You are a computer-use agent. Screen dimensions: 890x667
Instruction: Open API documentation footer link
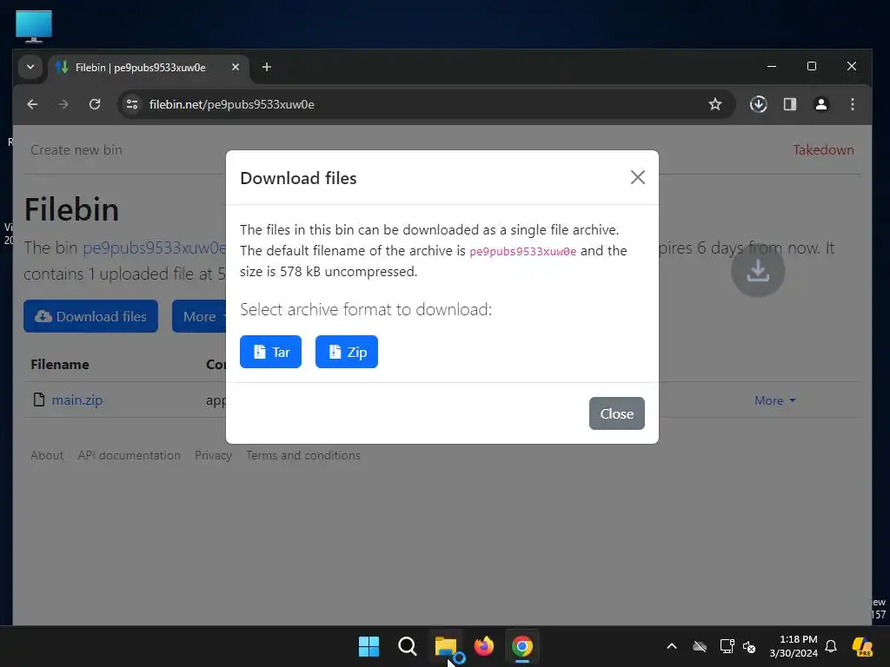(x=129, y=455)
